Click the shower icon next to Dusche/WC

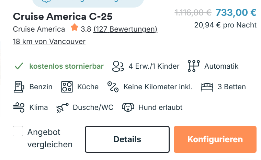point(62,107)
